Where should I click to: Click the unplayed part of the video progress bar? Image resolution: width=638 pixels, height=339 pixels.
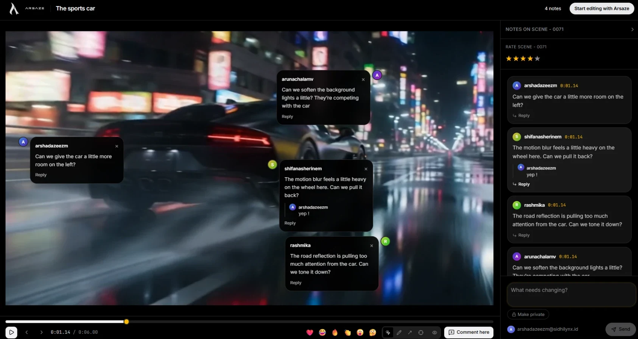click(x=311, y=322)
